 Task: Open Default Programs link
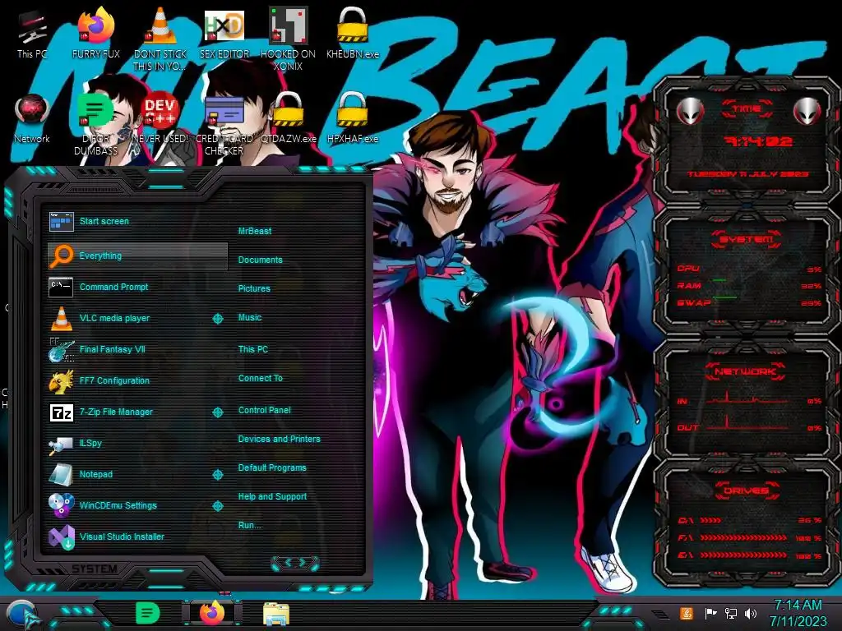point(272,467)
